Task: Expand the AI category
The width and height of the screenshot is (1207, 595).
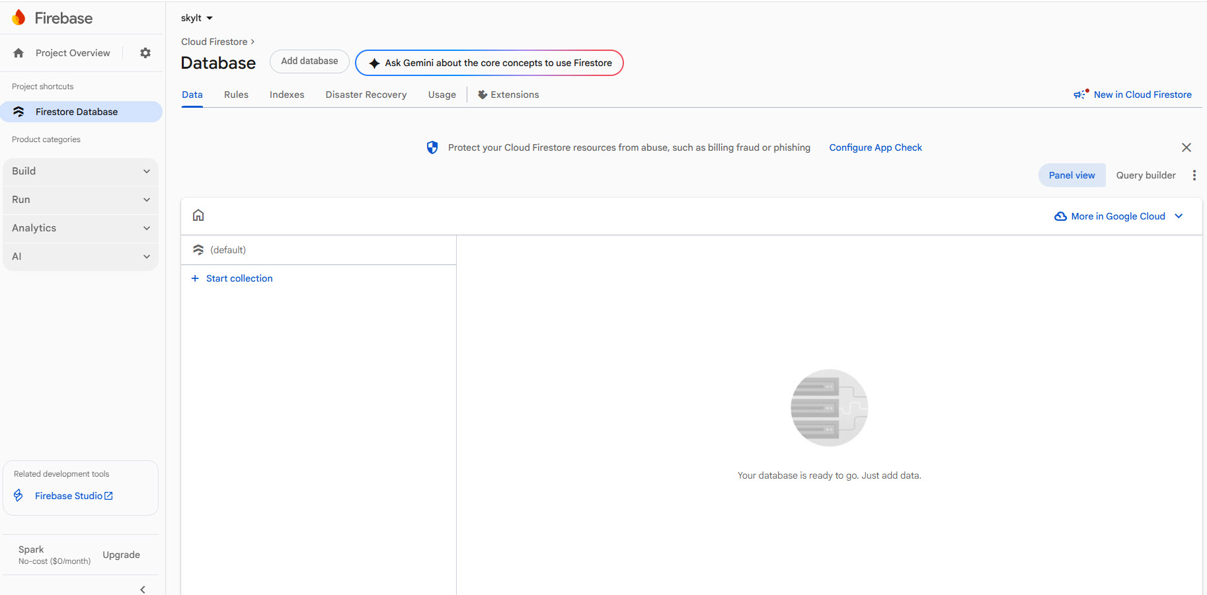Action: [x=81, y=257]
